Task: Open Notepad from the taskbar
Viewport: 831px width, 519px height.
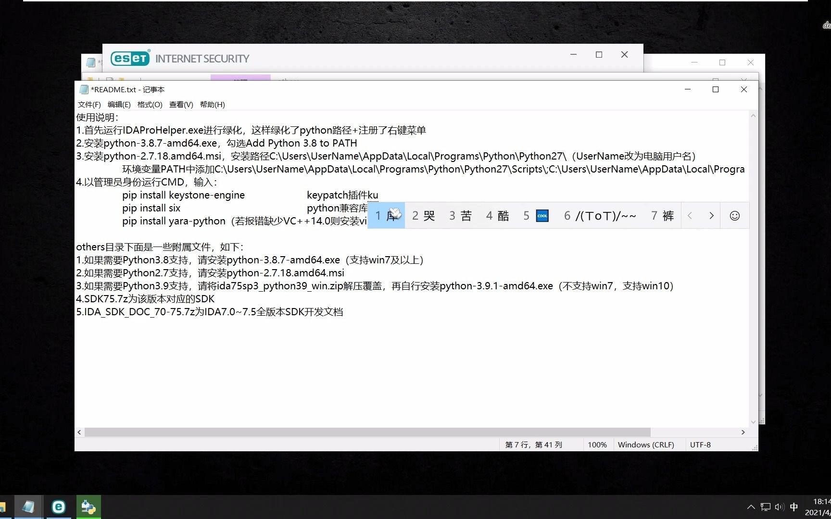Action: pos(28,507)
